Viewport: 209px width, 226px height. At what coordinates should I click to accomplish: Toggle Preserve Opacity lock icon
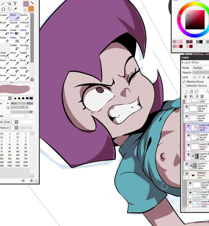click(194, 77)
